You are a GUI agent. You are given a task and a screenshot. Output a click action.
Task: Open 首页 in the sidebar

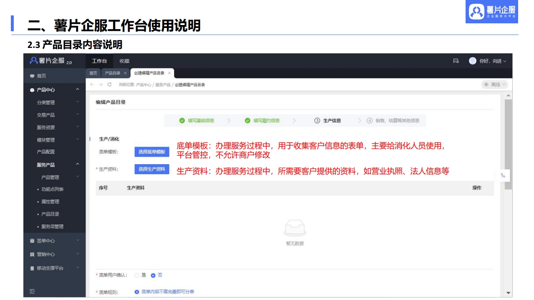pos(42,76)
